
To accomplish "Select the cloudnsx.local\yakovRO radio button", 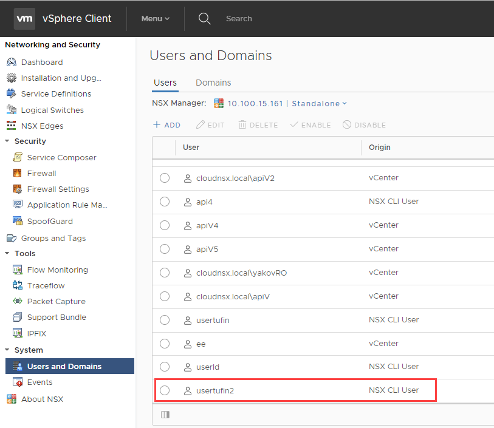I will (165, 273).
